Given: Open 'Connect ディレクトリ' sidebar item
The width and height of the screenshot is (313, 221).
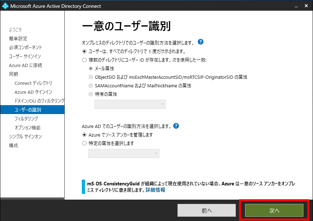Looking at the screenshot, I should (33, 83).
